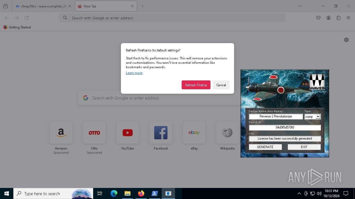The width and height of the screenshot is (355, 199).
Task: Switch to Firefox on the taskbar
Action: click(x=141, y=193)
